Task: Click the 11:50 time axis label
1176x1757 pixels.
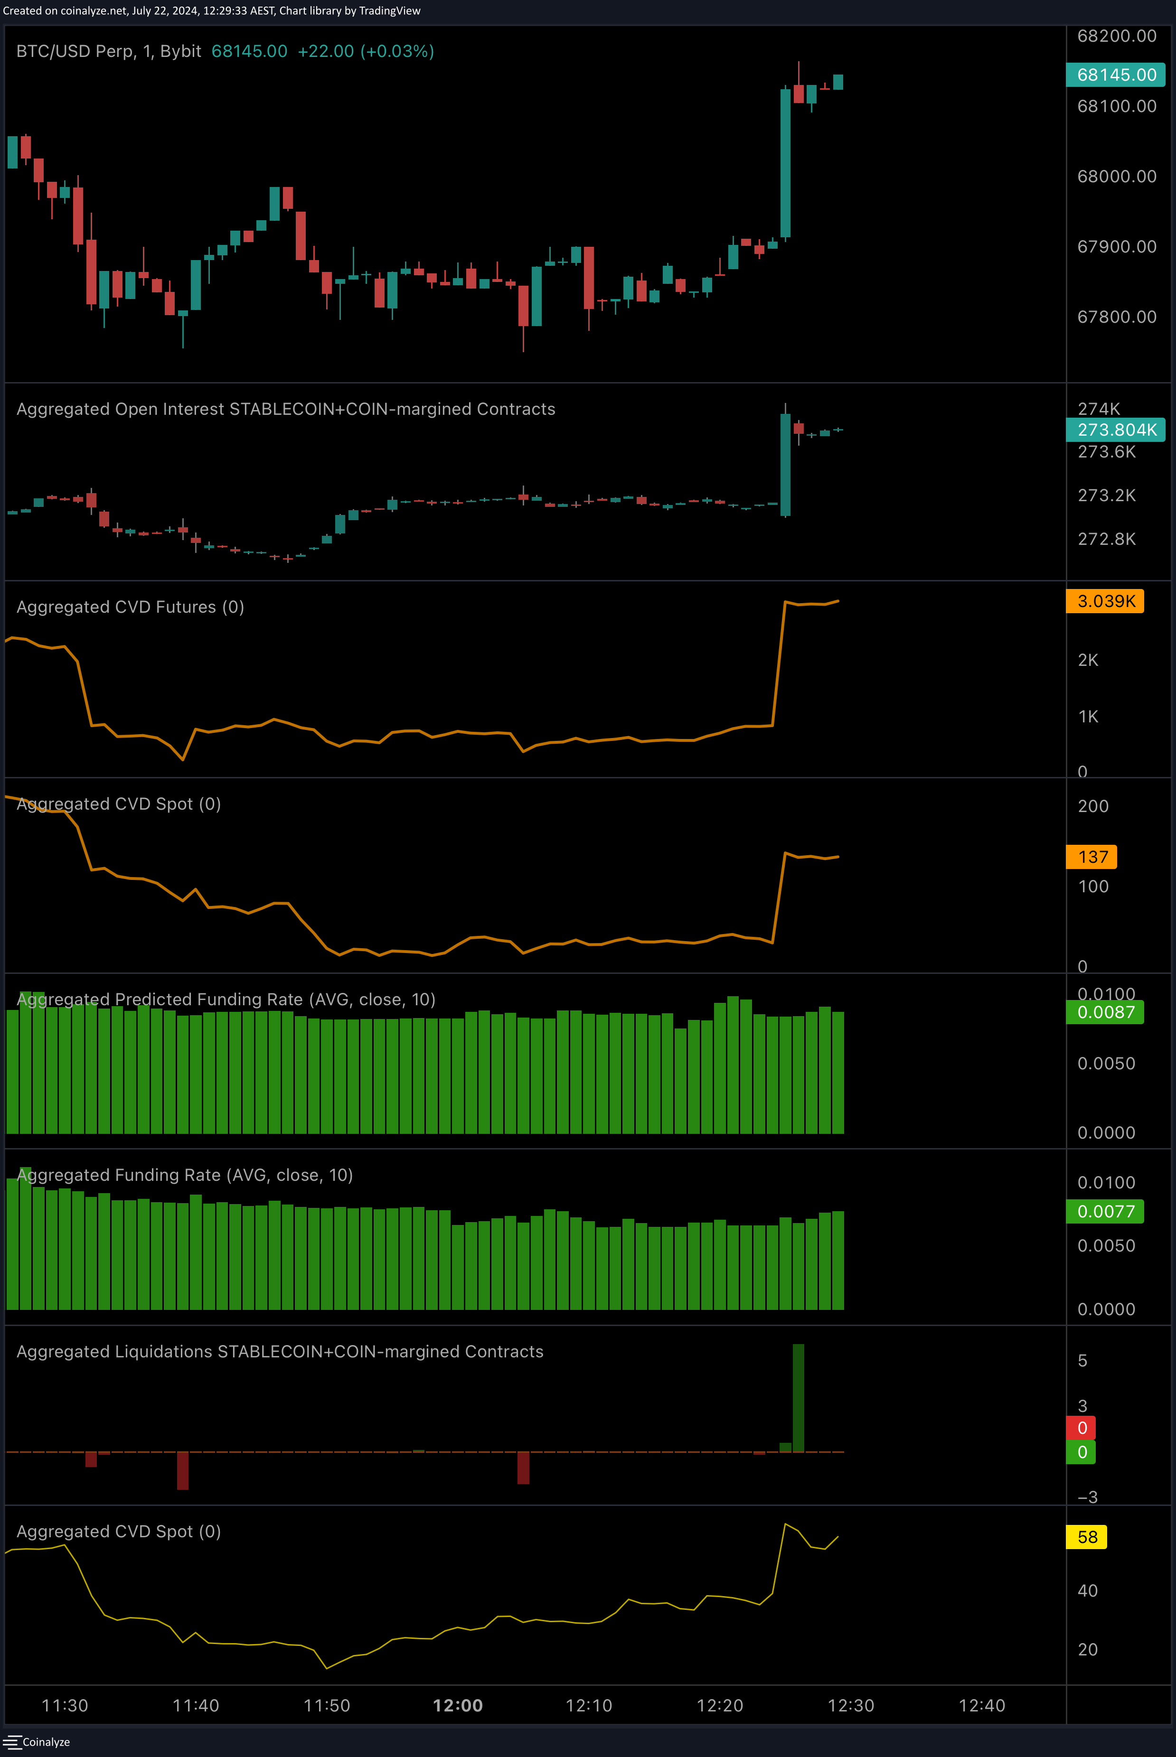Action: tap(327, 1706)
